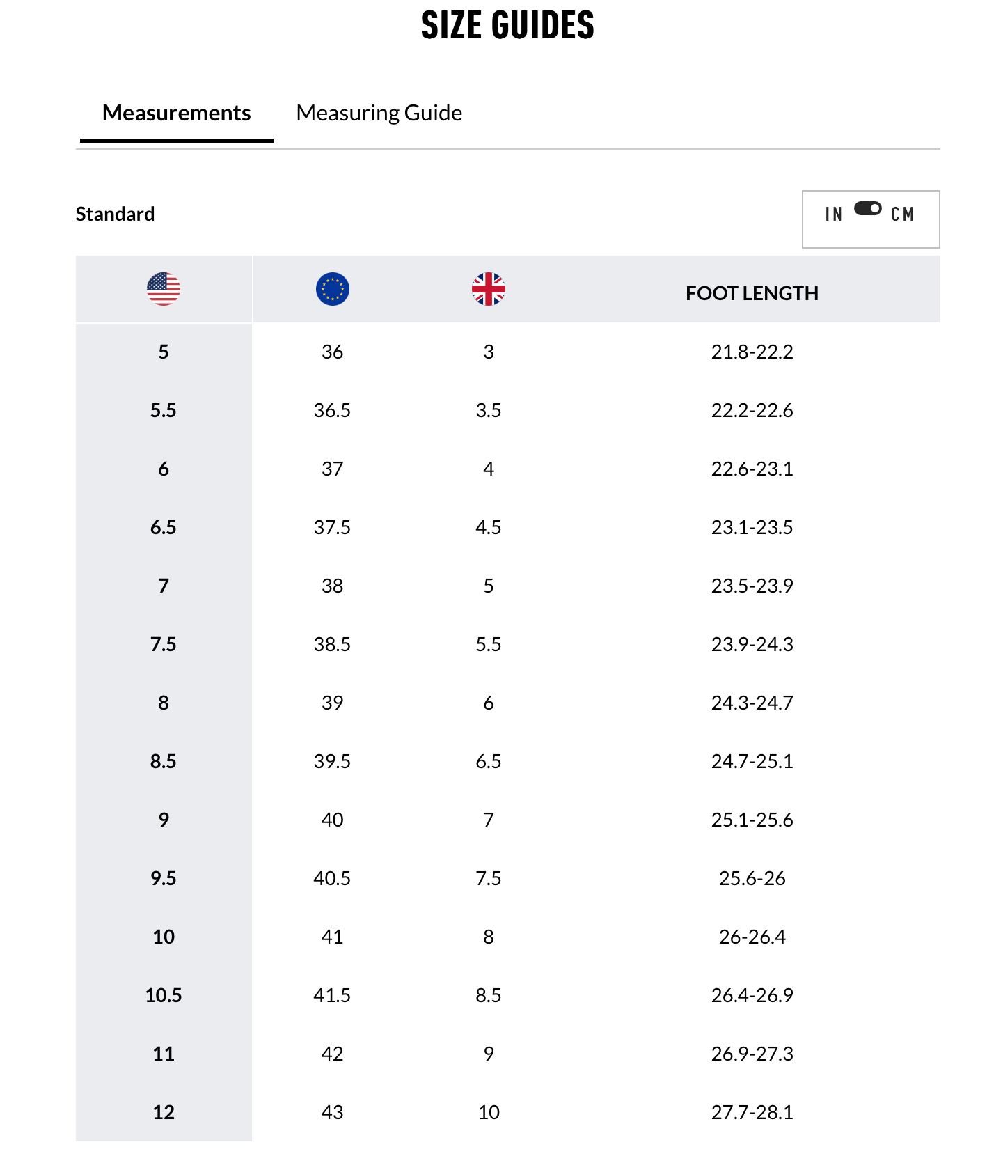Click EU size 43 cell
This screenshot has height=1156, width=987.
point(332,1112)
